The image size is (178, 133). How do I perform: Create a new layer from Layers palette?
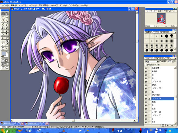tap(167, 125)
